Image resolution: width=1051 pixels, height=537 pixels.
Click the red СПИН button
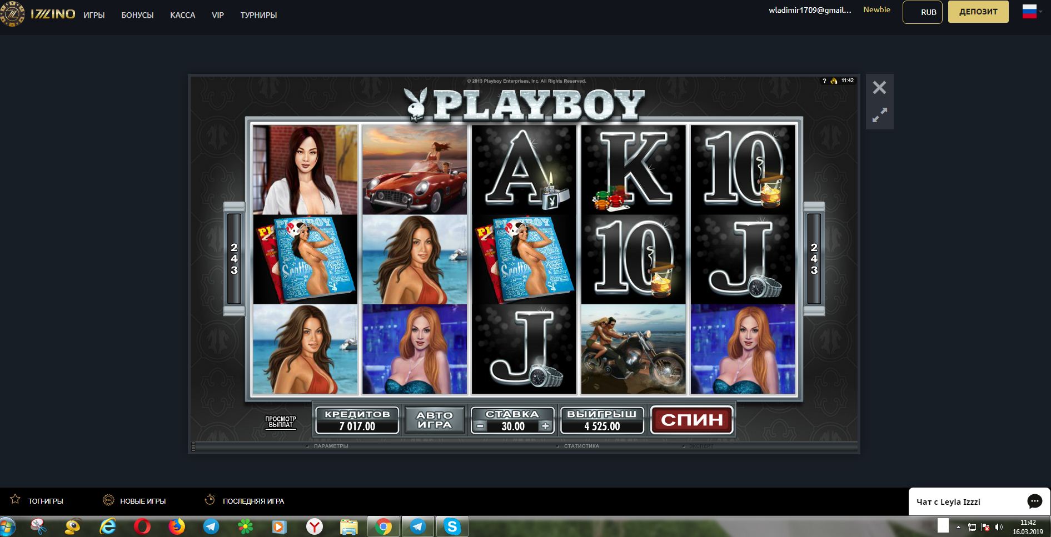pos(692,420)
